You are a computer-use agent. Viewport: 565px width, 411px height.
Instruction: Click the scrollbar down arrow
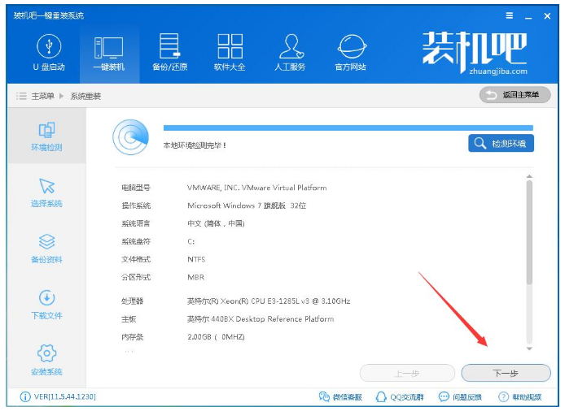click(529, 348)
